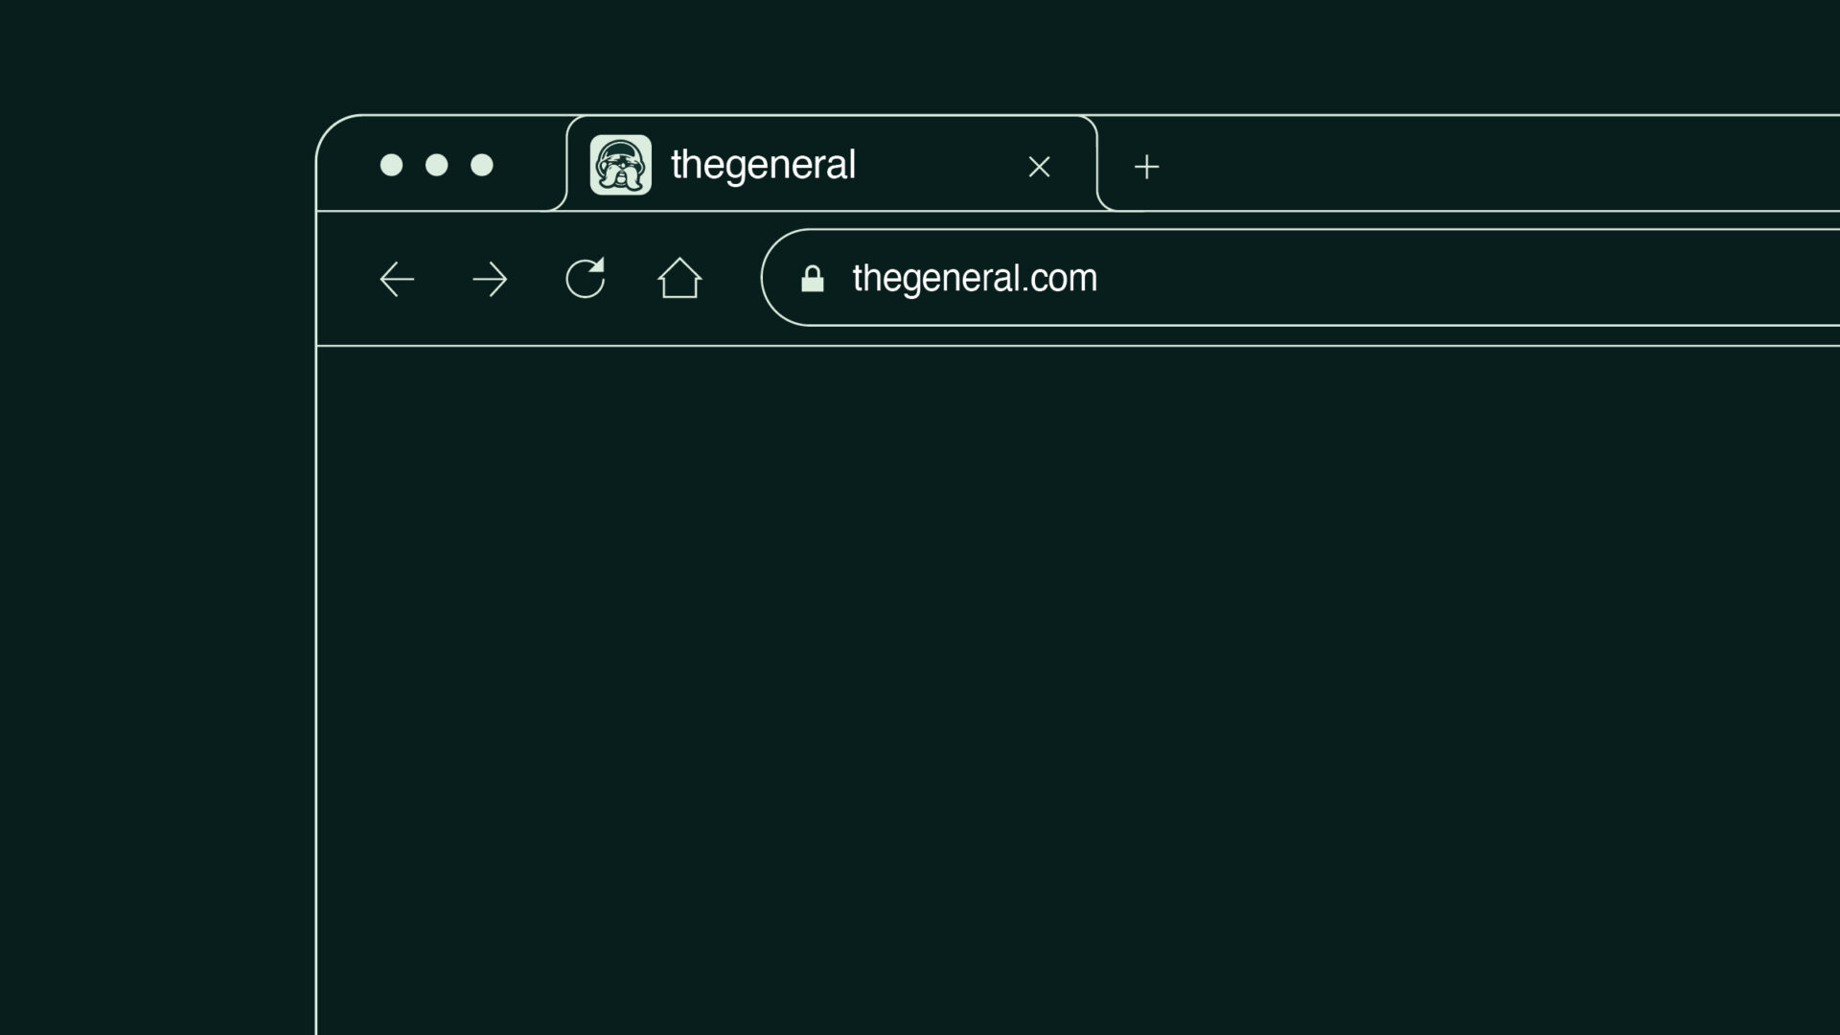Click the third window control dot
This screenshot has height=1035, width=1840.
(x=482, y=165)
